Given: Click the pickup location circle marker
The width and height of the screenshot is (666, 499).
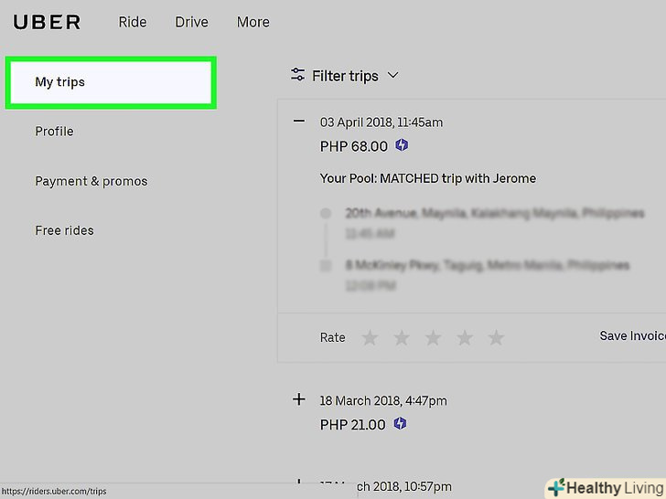Looking at the screenshot, I should (x=326, y=213).
